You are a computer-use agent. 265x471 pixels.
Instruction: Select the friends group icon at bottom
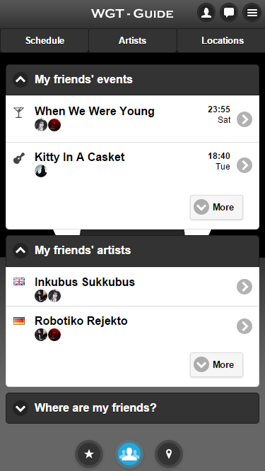[x=129, y=454]
